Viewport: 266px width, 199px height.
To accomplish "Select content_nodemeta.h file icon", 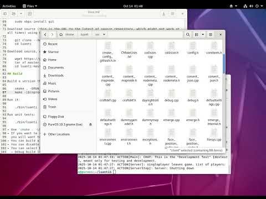I will pos(171,70).
